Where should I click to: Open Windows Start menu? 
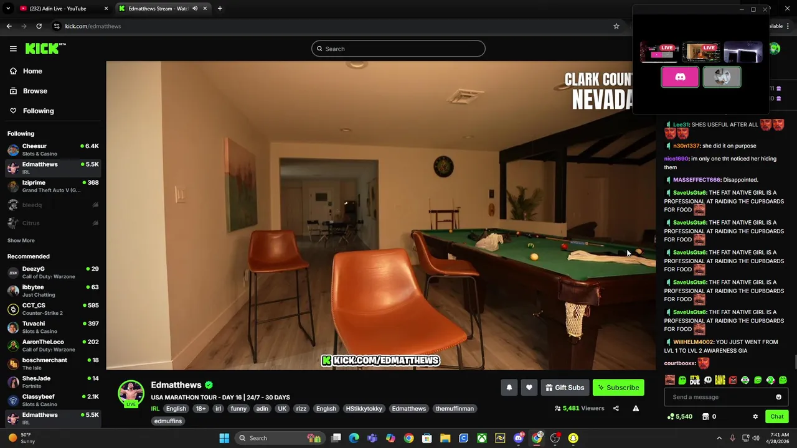coord(224,438)
